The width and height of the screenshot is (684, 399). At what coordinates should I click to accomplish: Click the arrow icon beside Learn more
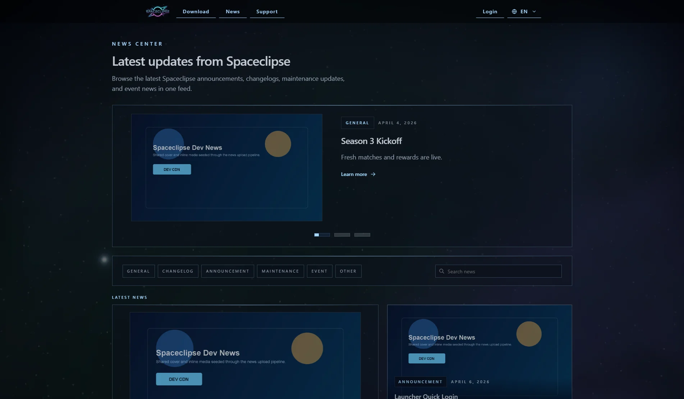pyautogui.click(x=373, y=174)
